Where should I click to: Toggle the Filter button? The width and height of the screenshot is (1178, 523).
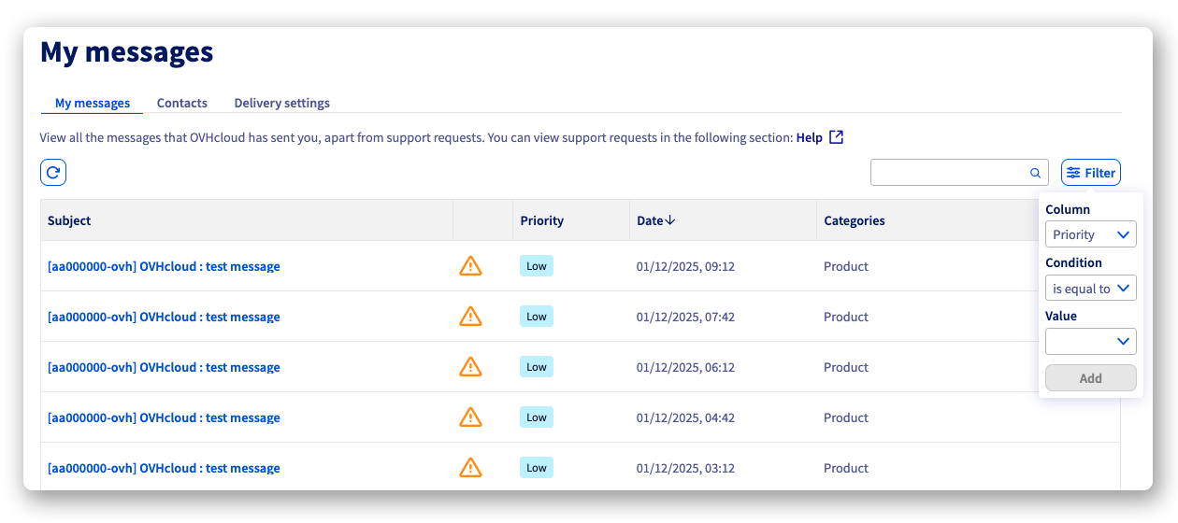point(1090,173)
